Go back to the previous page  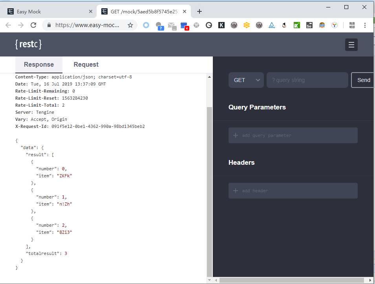pos(8,25)
